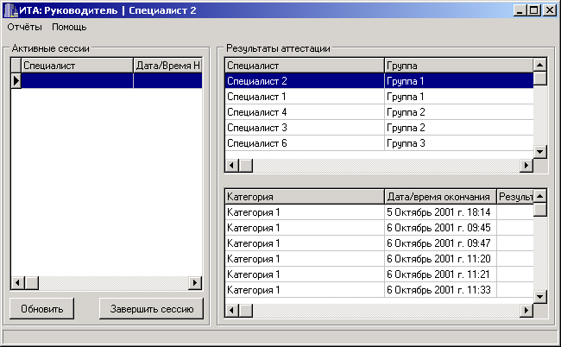Click the categories table scroll-down arrow

click(540, 297)
